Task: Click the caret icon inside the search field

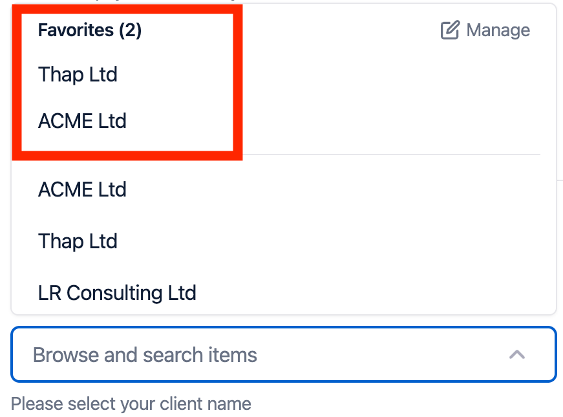Action: click(x=516, y=354)
